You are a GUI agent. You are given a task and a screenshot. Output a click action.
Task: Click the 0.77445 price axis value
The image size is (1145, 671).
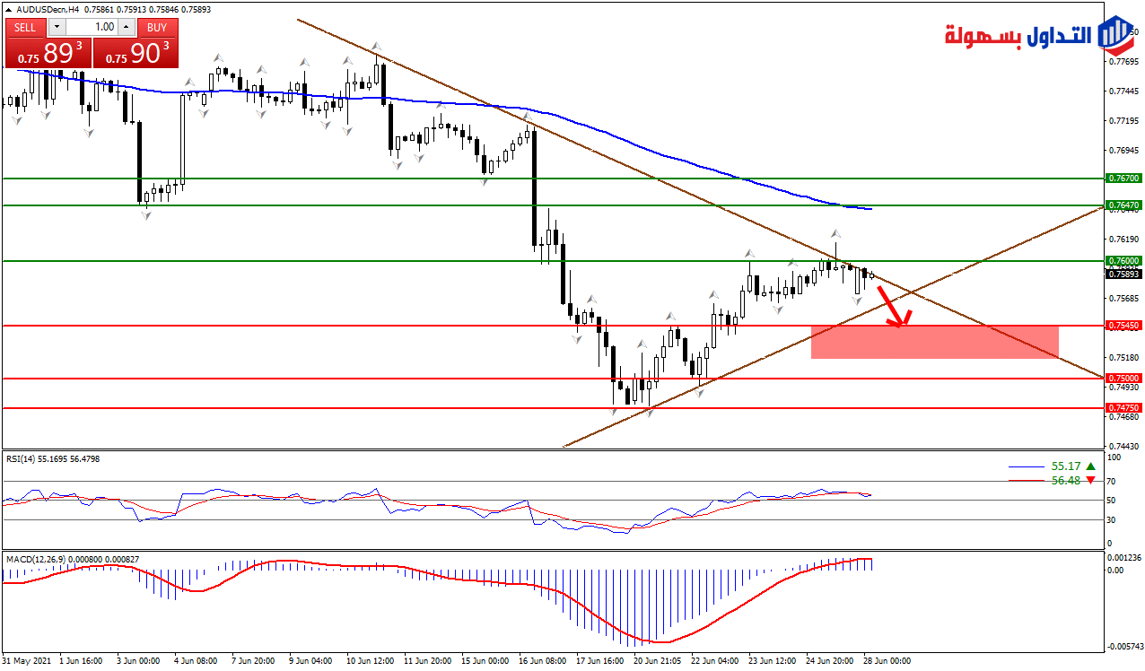[1123, 91]
